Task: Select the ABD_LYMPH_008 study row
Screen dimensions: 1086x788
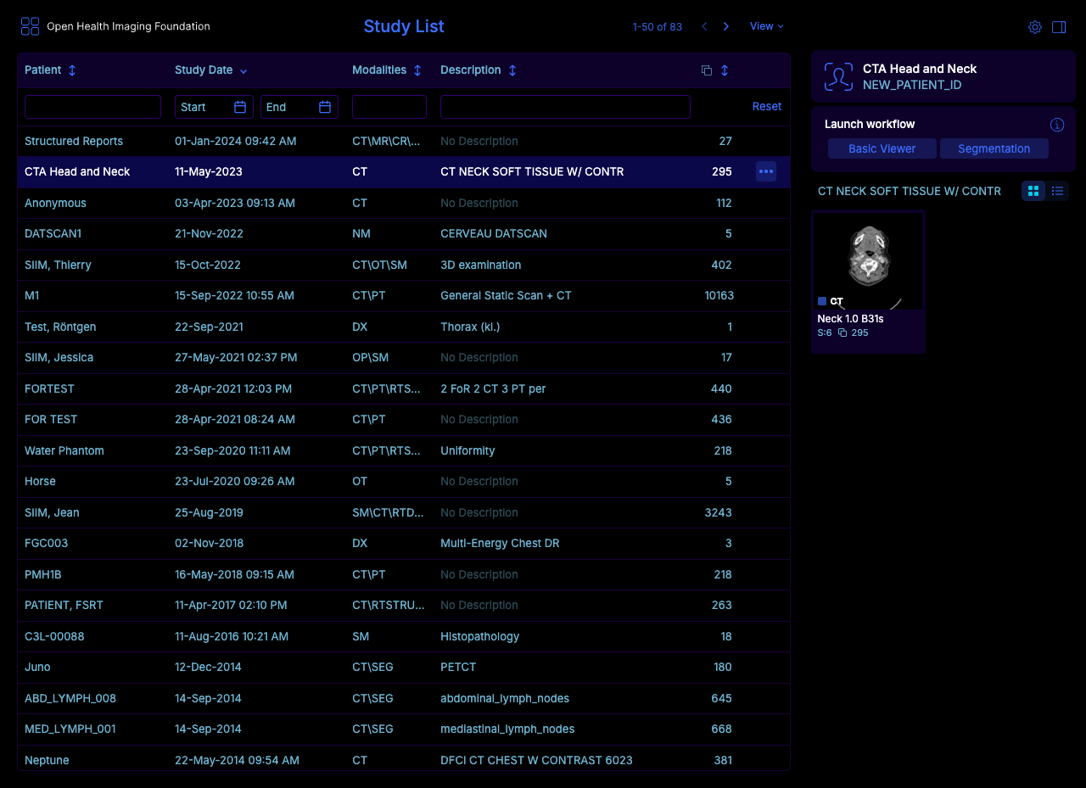Action: 403,698
